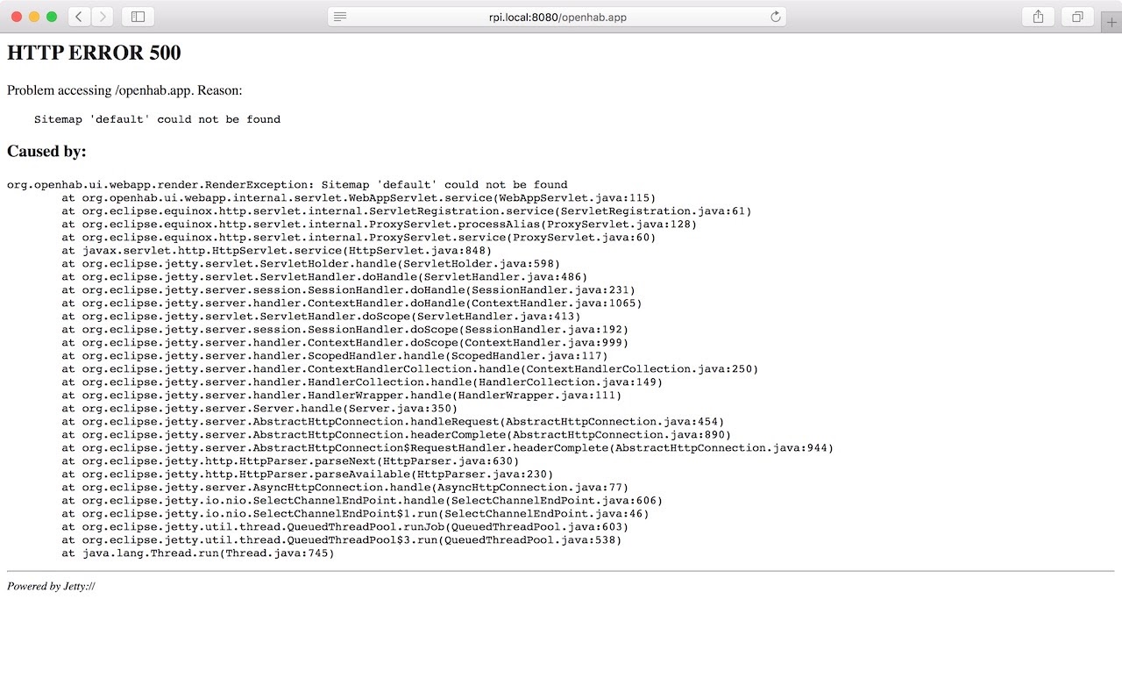Screen dimensions: 1122x678
Task: Toggle the Safari sidebar button
Action: click(138, 17)
